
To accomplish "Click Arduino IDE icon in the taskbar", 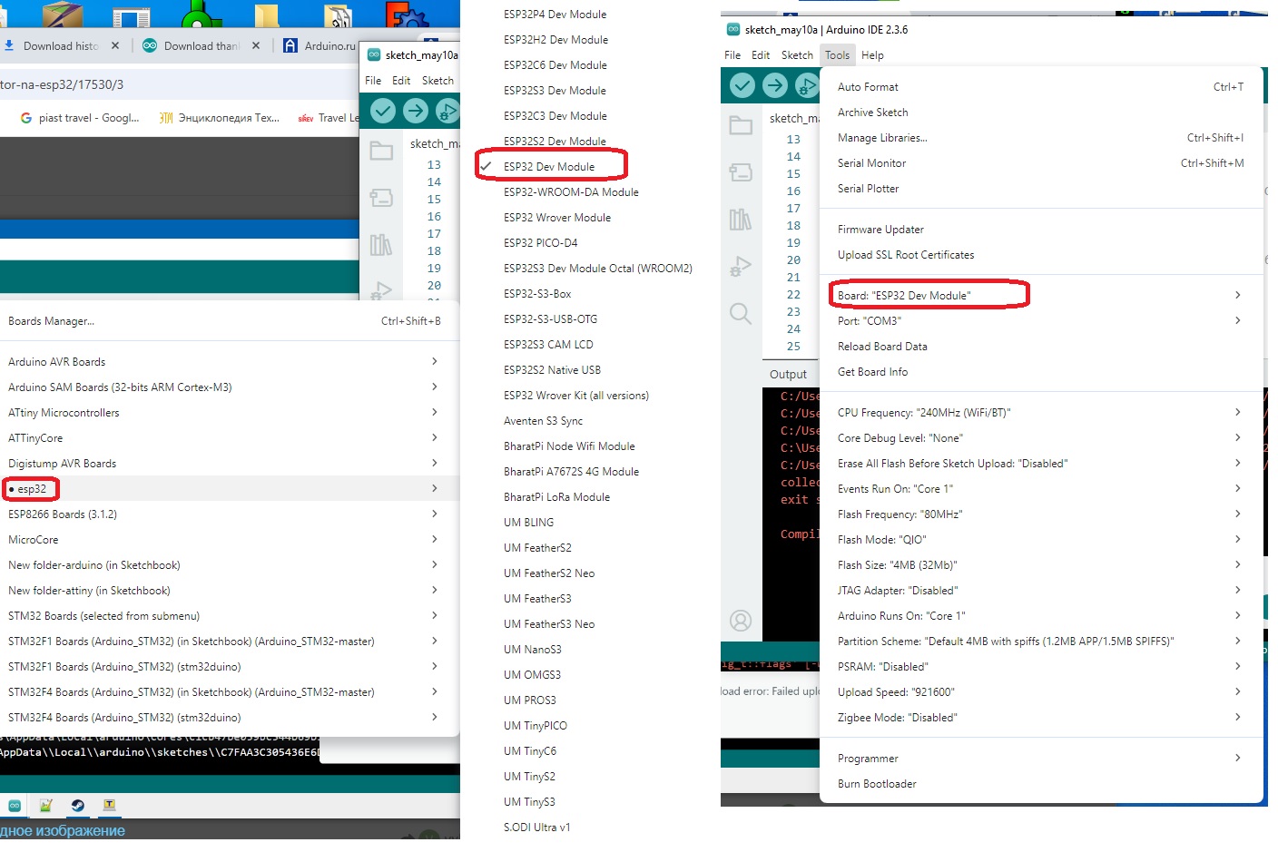I will (15, 805).
